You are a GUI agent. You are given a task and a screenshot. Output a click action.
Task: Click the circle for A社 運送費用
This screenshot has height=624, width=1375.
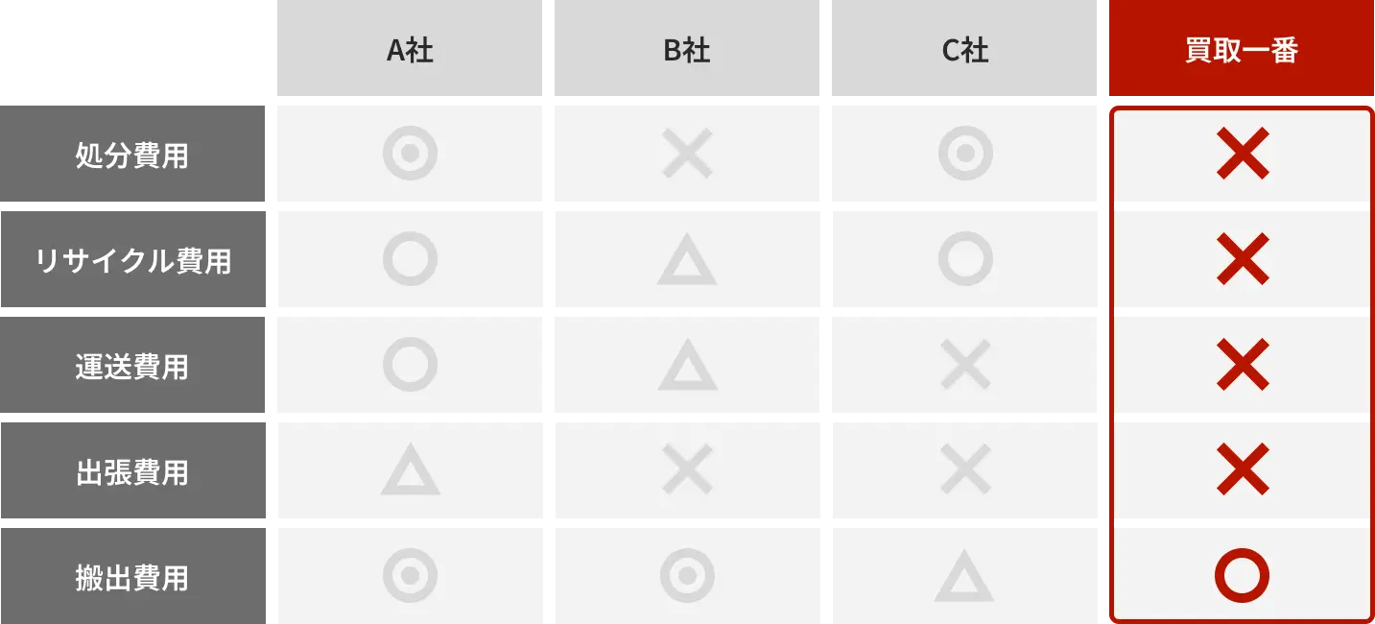tap(410, 365)
